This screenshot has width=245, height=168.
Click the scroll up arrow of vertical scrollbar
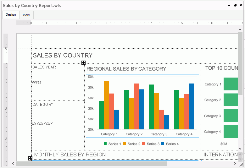point(240,29)
